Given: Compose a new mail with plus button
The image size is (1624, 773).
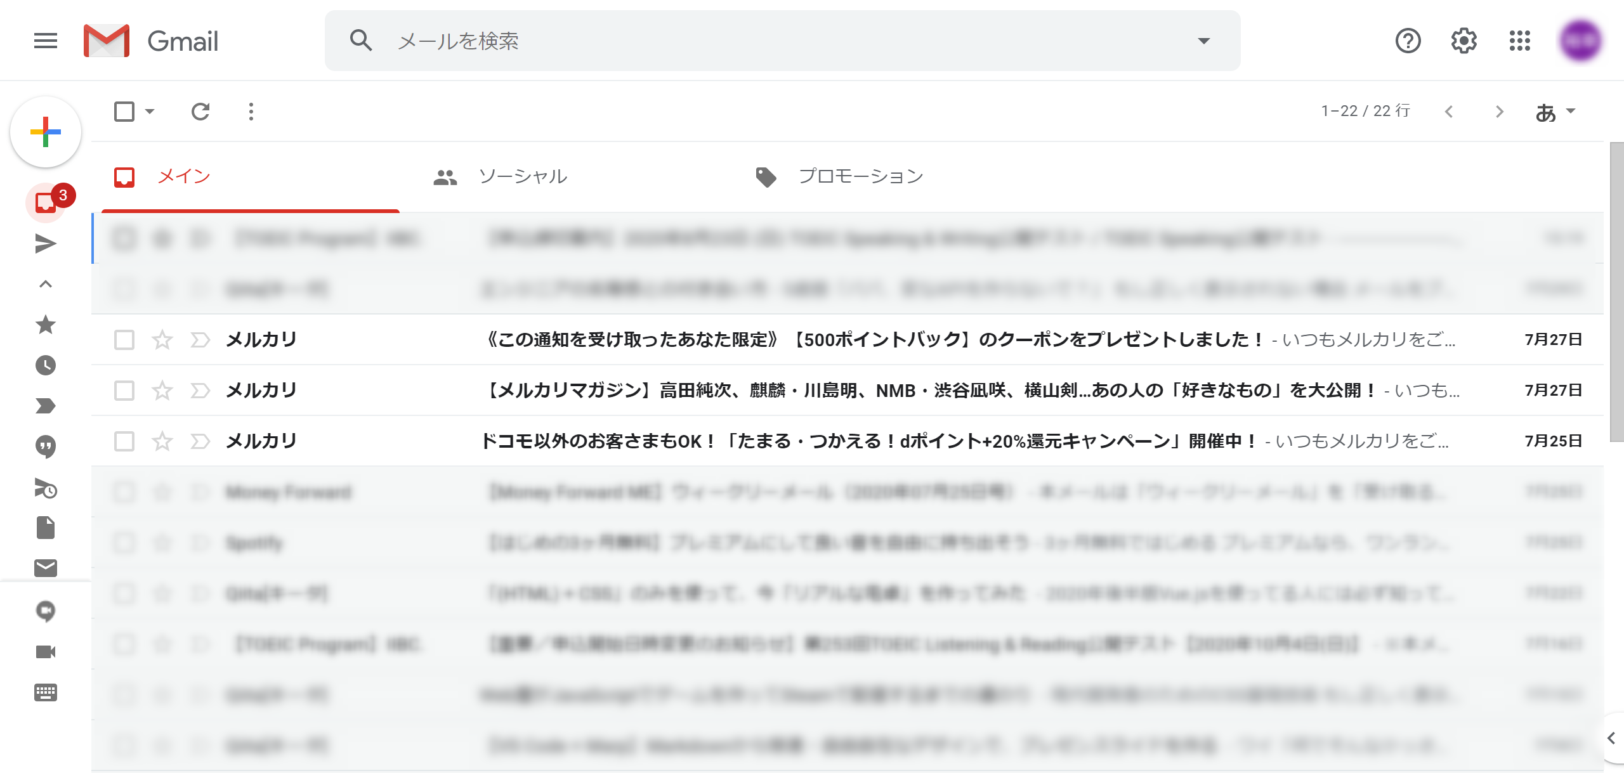Looking at the screenshot, I should point(46,132).
